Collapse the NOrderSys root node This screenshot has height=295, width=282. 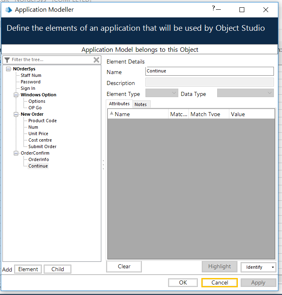[x=8, y=69]
